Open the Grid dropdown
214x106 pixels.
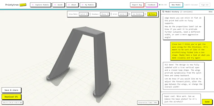[123, 14]
